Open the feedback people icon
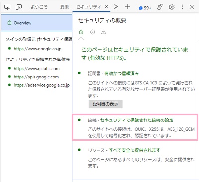Viewport: 199px width, 182px height. point(160,7)
